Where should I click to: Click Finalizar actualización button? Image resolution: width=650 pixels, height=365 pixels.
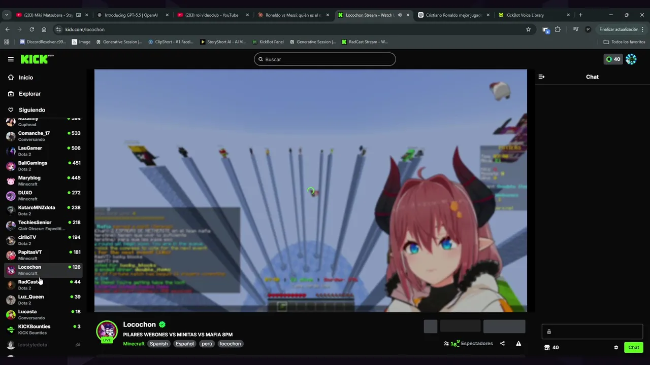622,29
